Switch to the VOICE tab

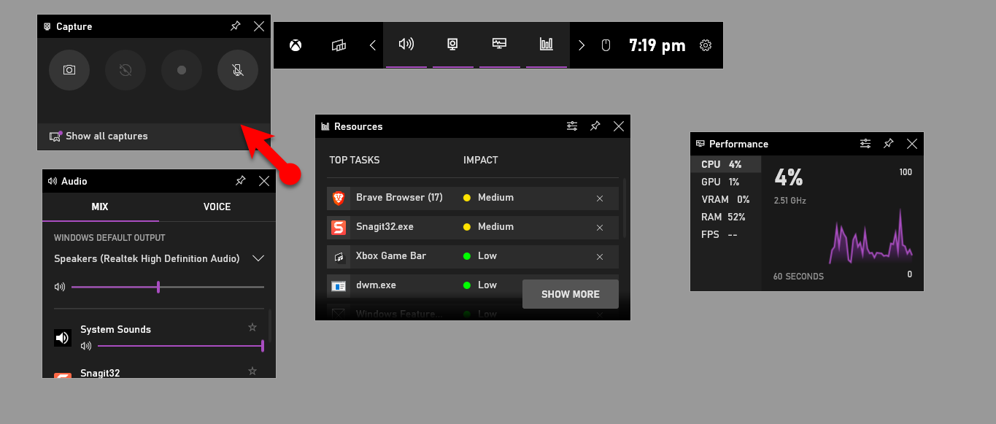pos(217,207)
